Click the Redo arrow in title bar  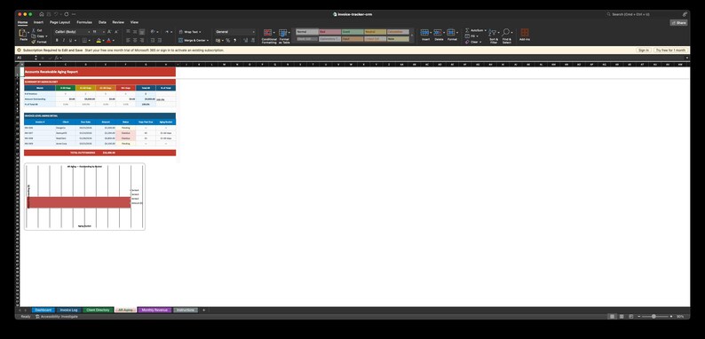(66, 14)
